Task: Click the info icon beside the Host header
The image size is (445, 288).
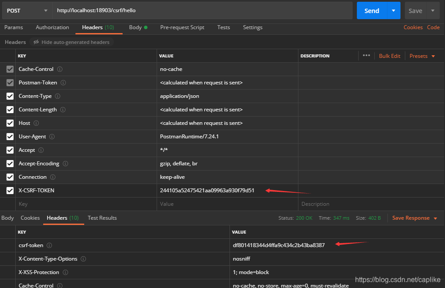Action: pyautogui.click(x=36, y=123)
